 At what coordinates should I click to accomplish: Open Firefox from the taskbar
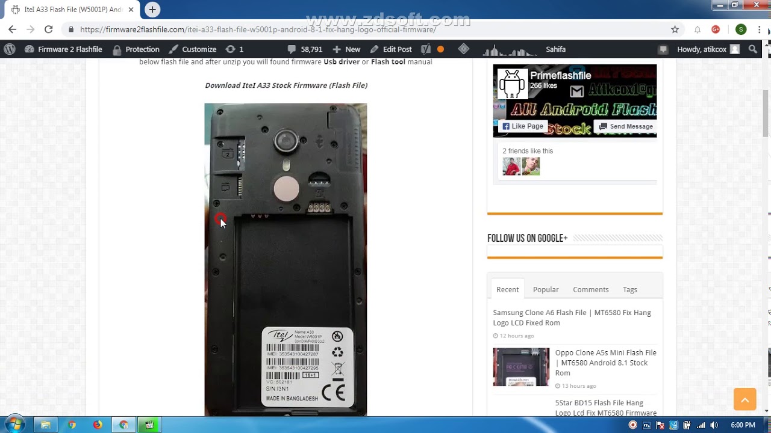pyautogui.click(x=98, y=425)
